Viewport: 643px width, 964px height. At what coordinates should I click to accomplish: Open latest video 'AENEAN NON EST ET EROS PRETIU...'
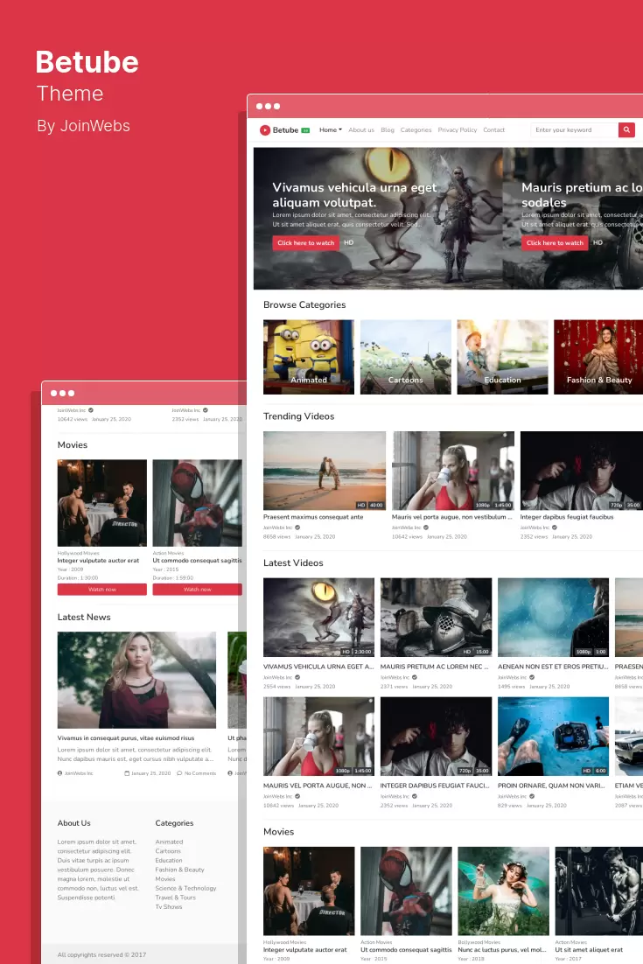pos(553,667)
